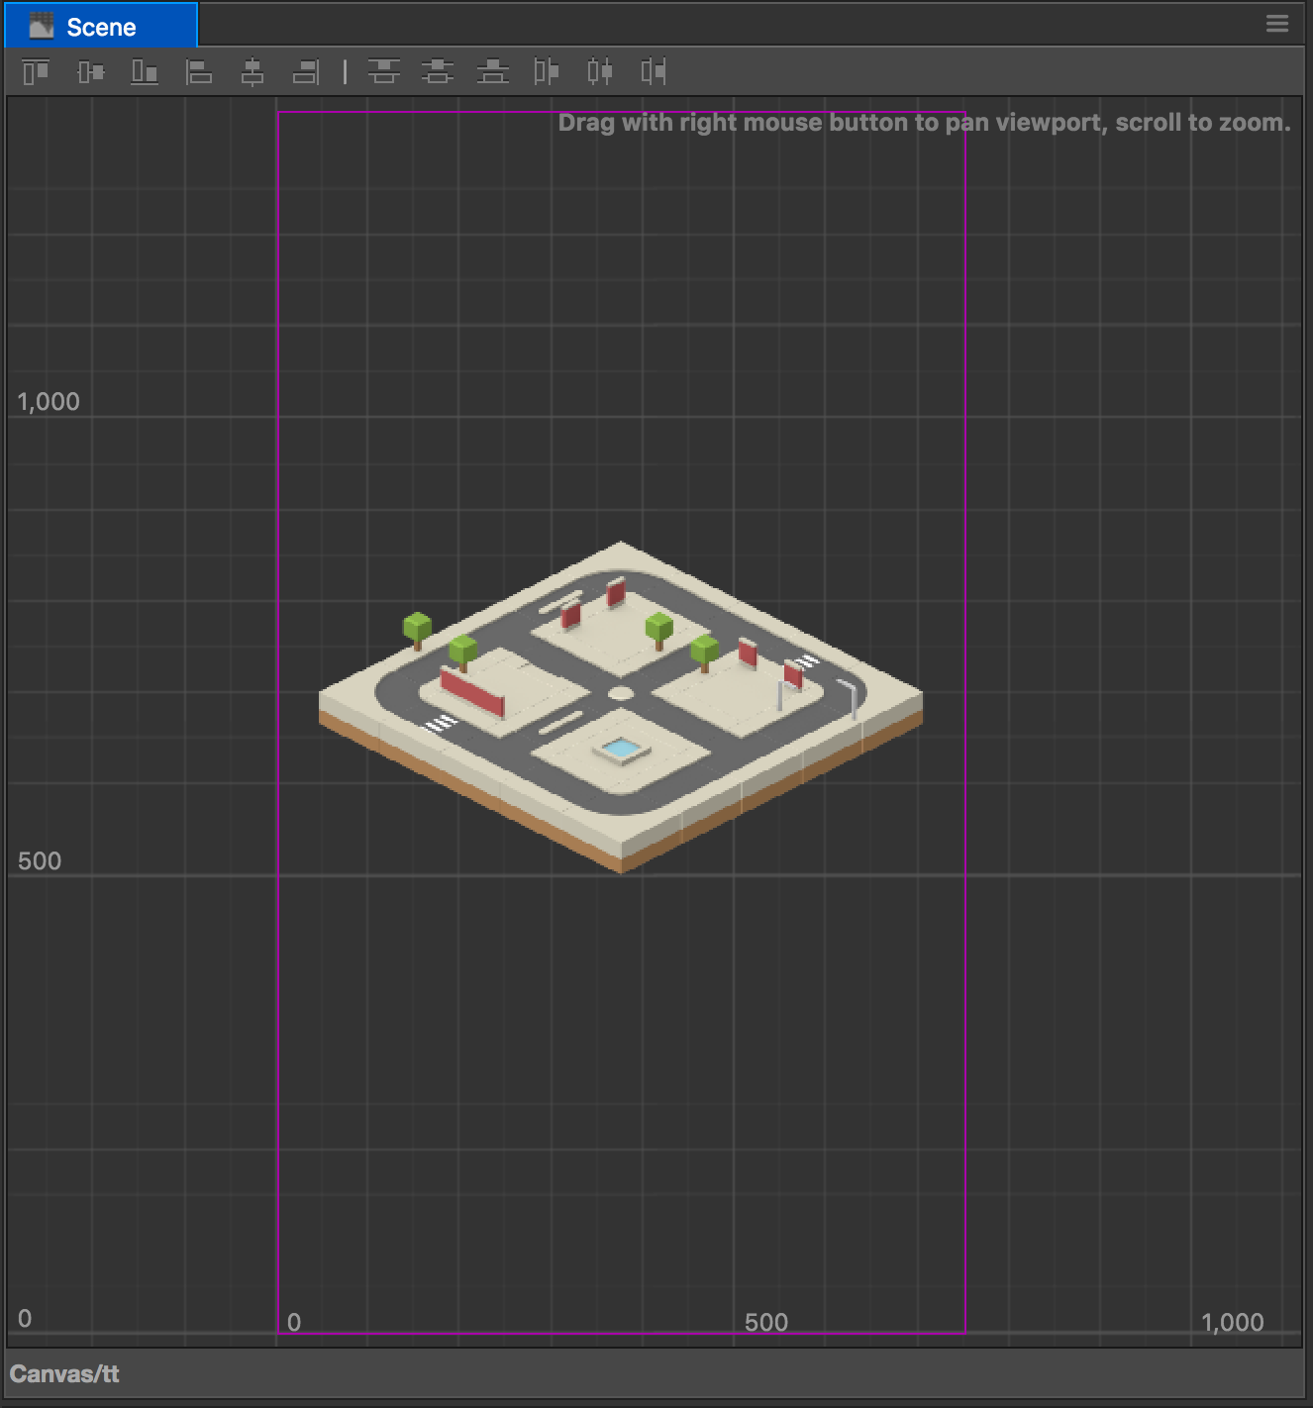Screen dimensions: 1313x1408
Task: Click the Distribute Vertical Center icon
Action: pos(438,71)
